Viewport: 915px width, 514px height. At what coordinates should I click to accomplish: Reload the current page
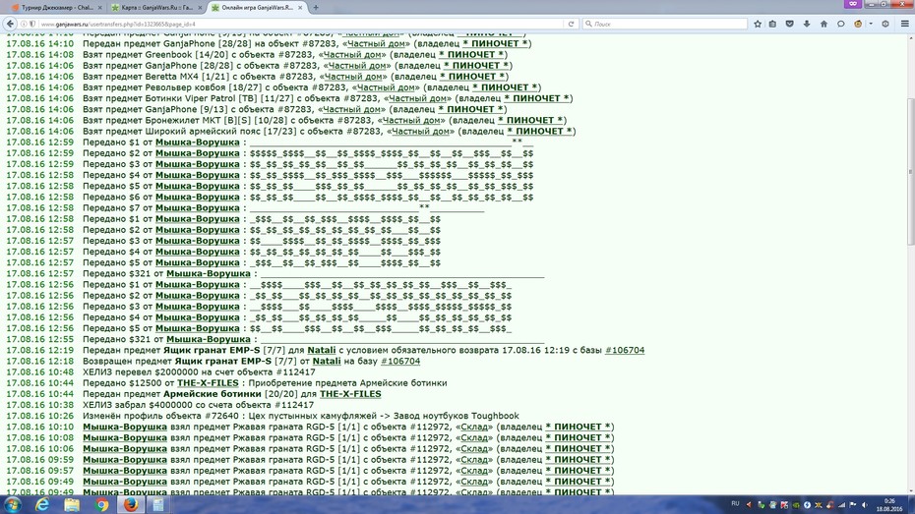(x=571, y=24)
